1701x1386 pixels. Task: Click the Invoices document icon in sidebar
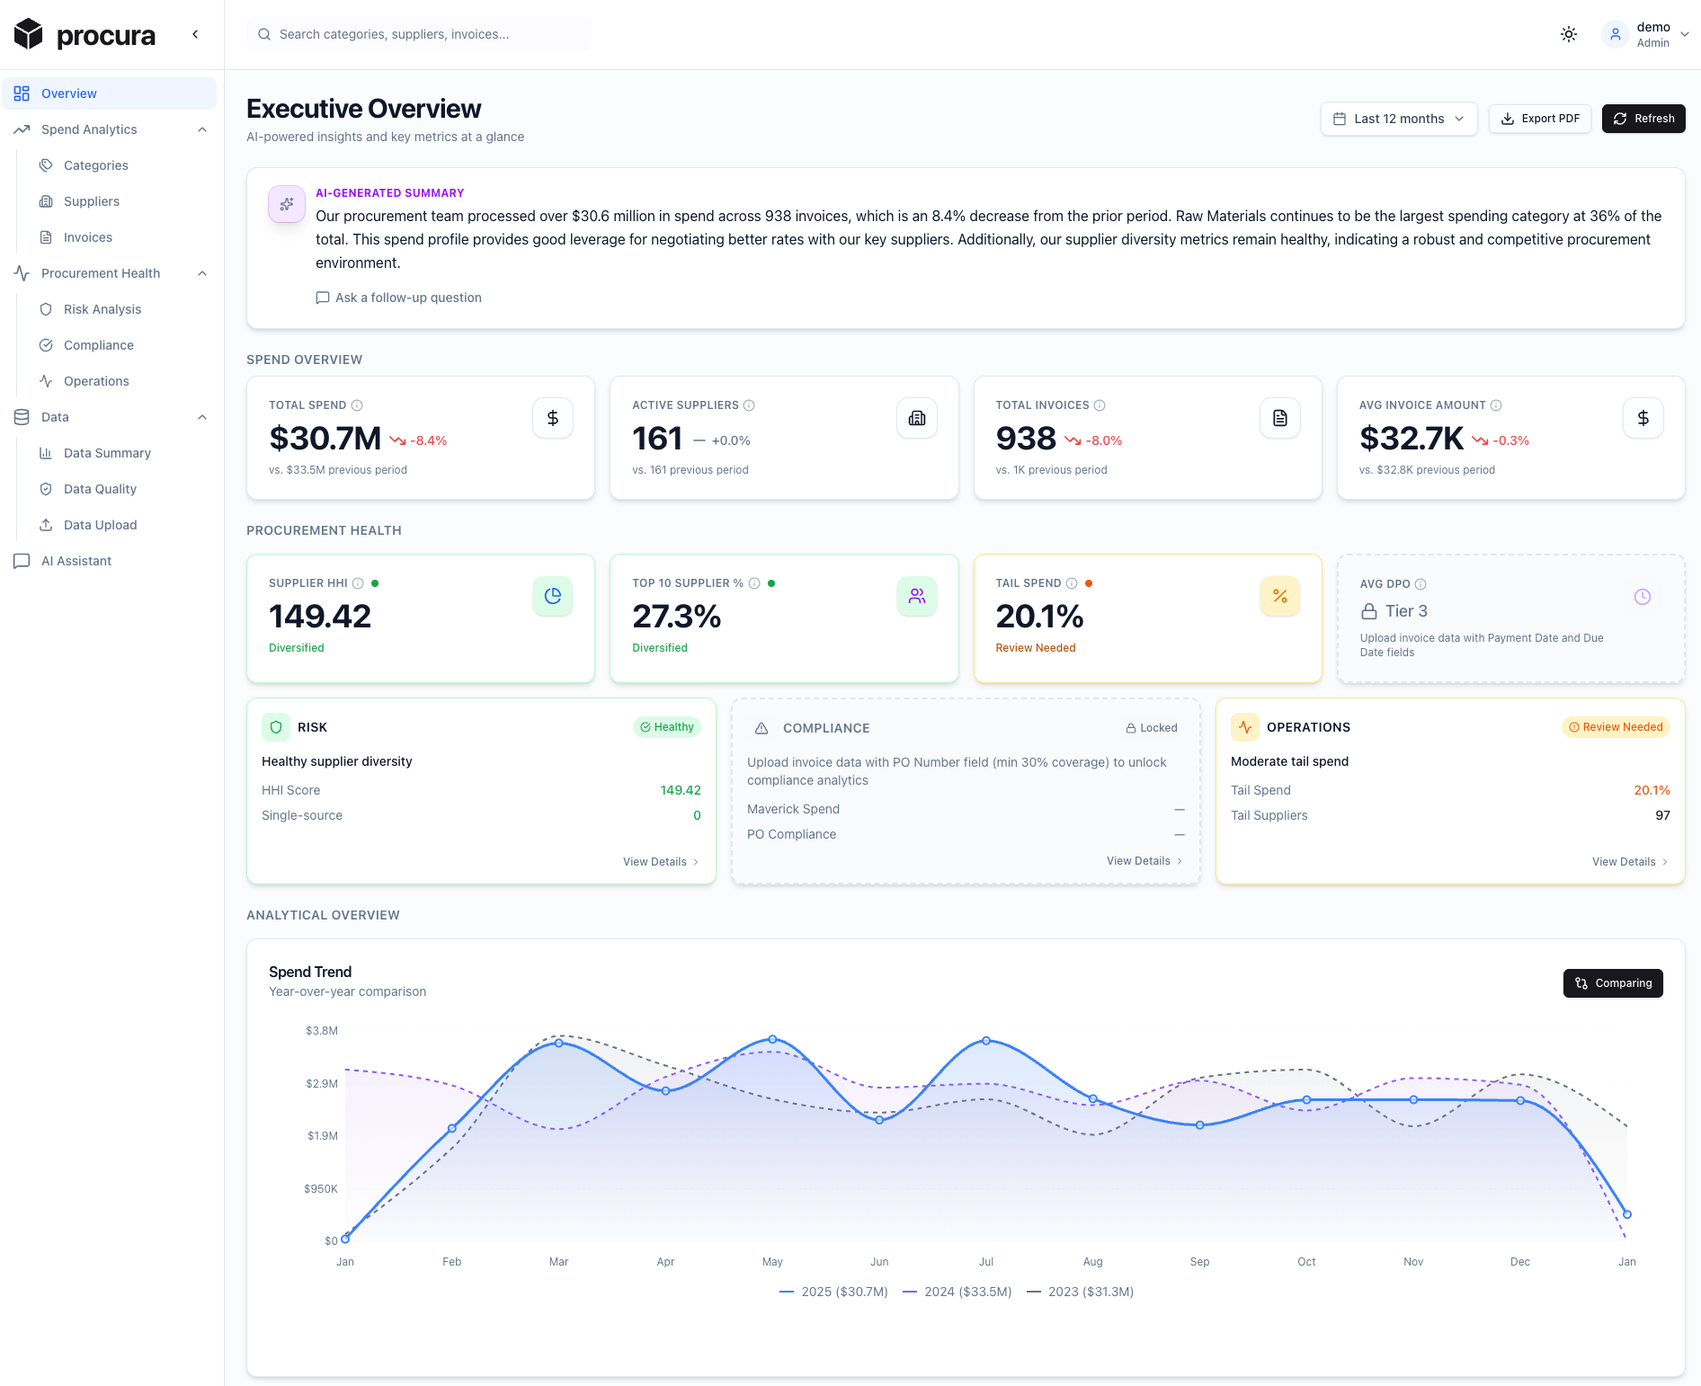46,237
